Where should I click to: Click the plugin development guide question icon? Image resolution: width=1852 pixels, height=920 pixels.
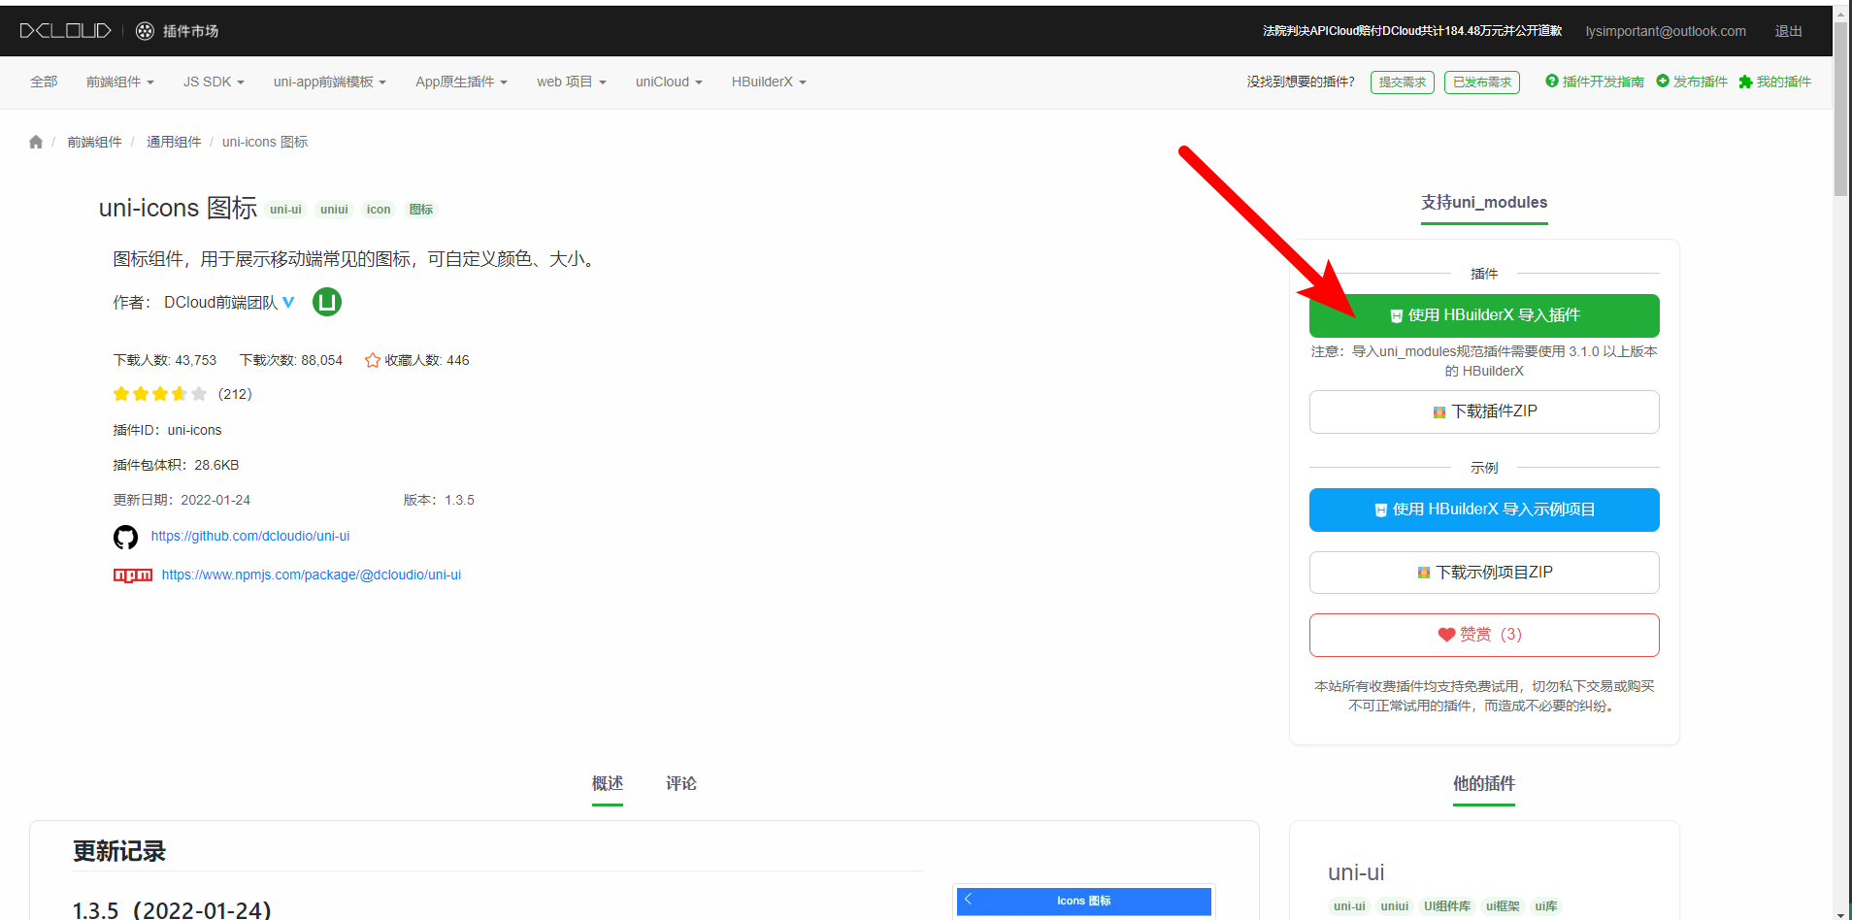[x=1552, y=81]
